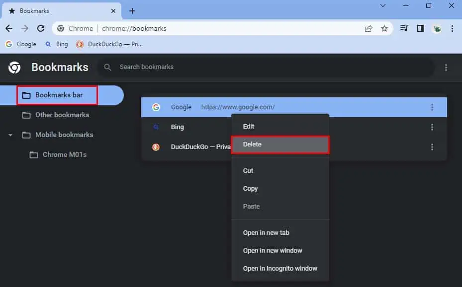Choose Cut in the context menu
Image resolution: width=462 pixels, height=287 pixels.
tap(280, 170)
